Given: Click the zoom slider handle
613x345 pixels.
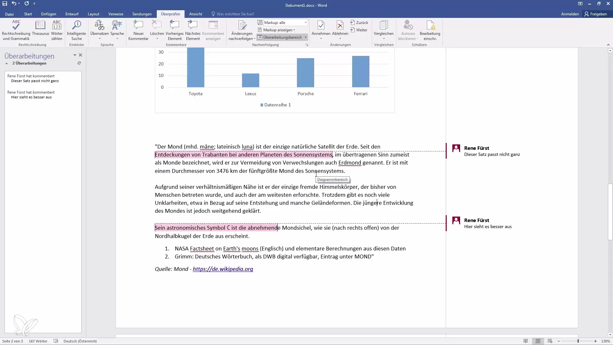Looking at the screenshot, I should point(578,341).
